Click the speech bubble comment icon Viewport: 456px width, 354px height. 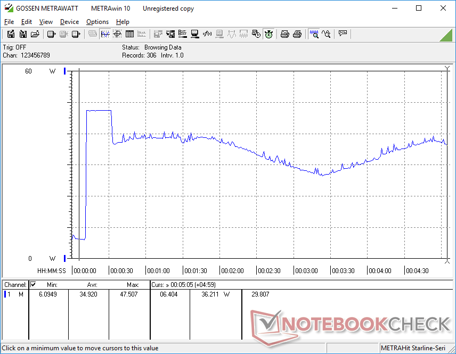[343, 34]
